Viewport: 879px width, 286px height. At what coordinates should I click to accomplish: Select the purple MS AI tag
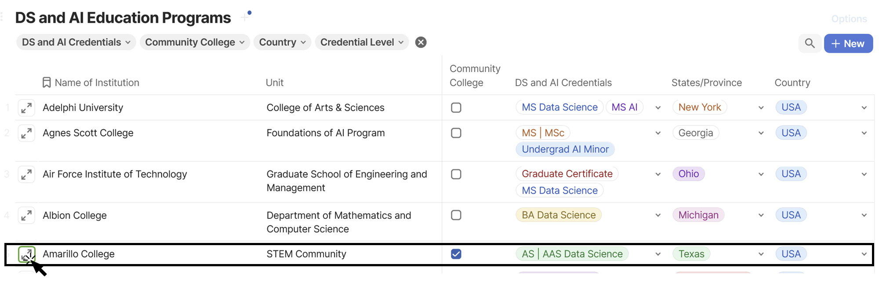coord(624,107)
